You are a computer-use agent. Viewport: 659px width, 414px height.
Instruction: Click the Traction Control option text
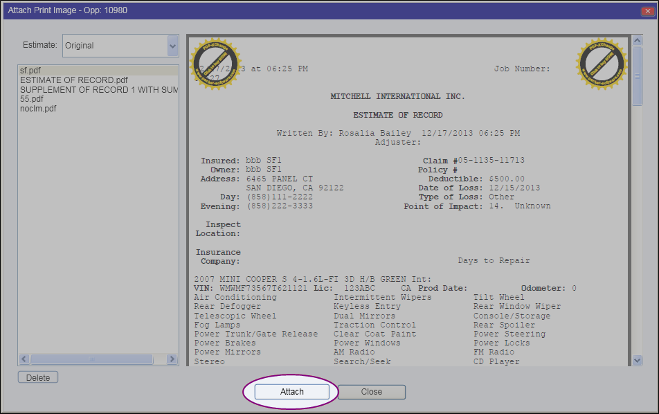click(375, 325)
